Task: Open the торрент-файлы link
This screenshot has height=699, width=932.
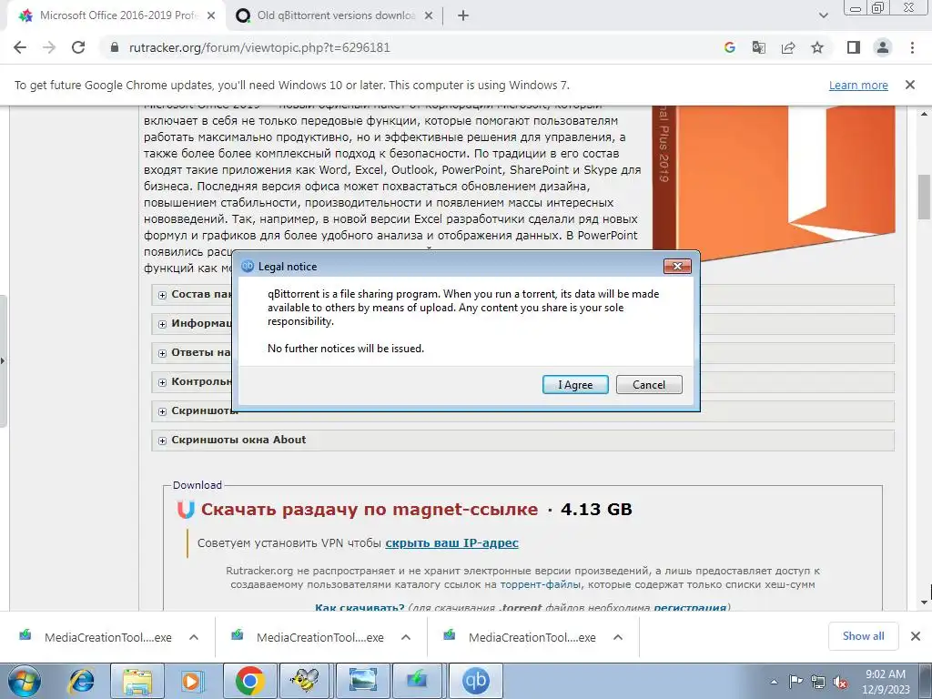Action: click(x=541, y=585)
